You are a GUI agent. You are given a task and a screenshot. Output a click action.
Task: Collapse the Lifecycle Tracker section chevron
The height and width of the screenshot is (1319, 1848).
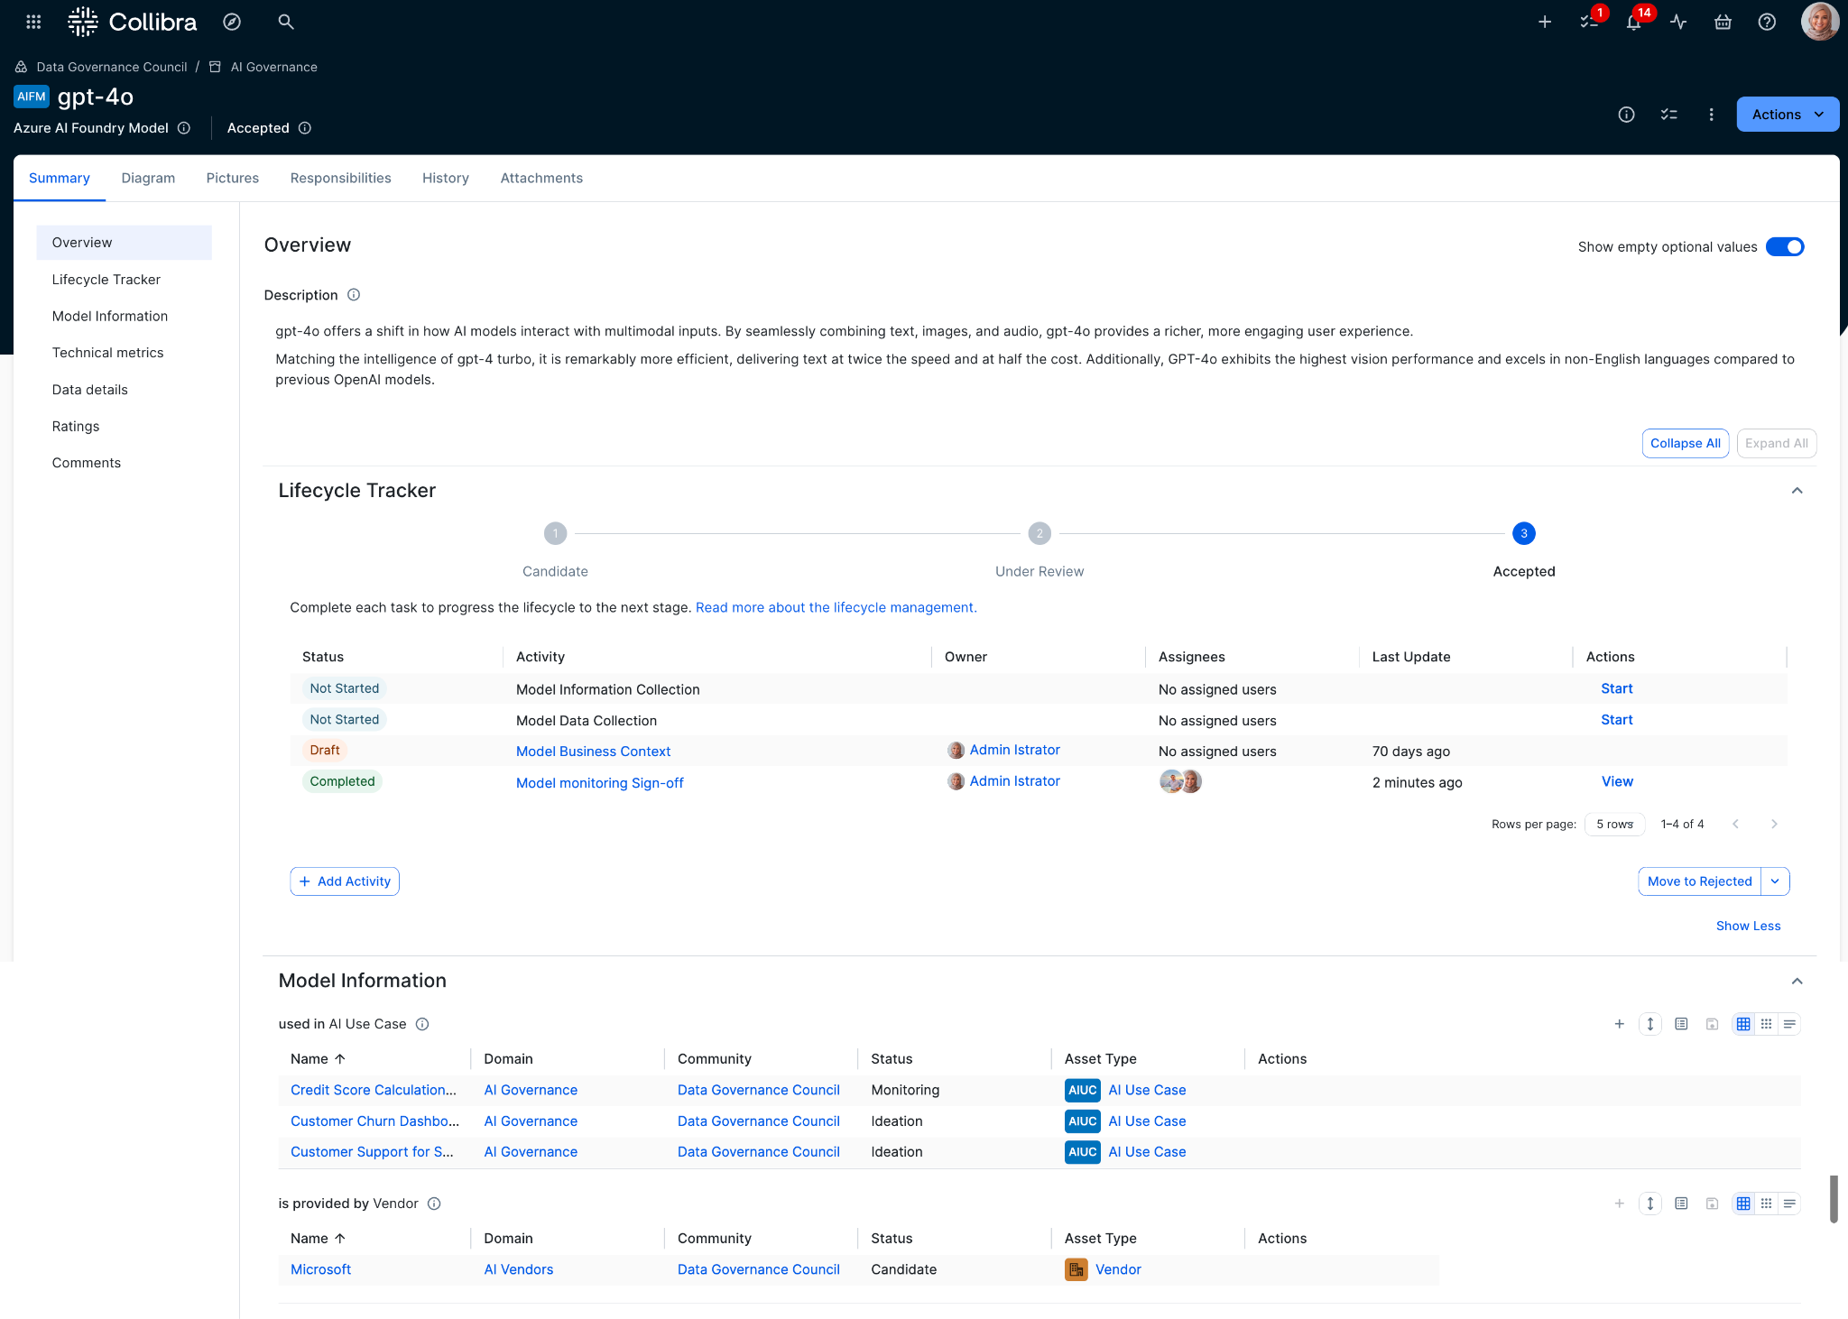(x=1797, y=491)
